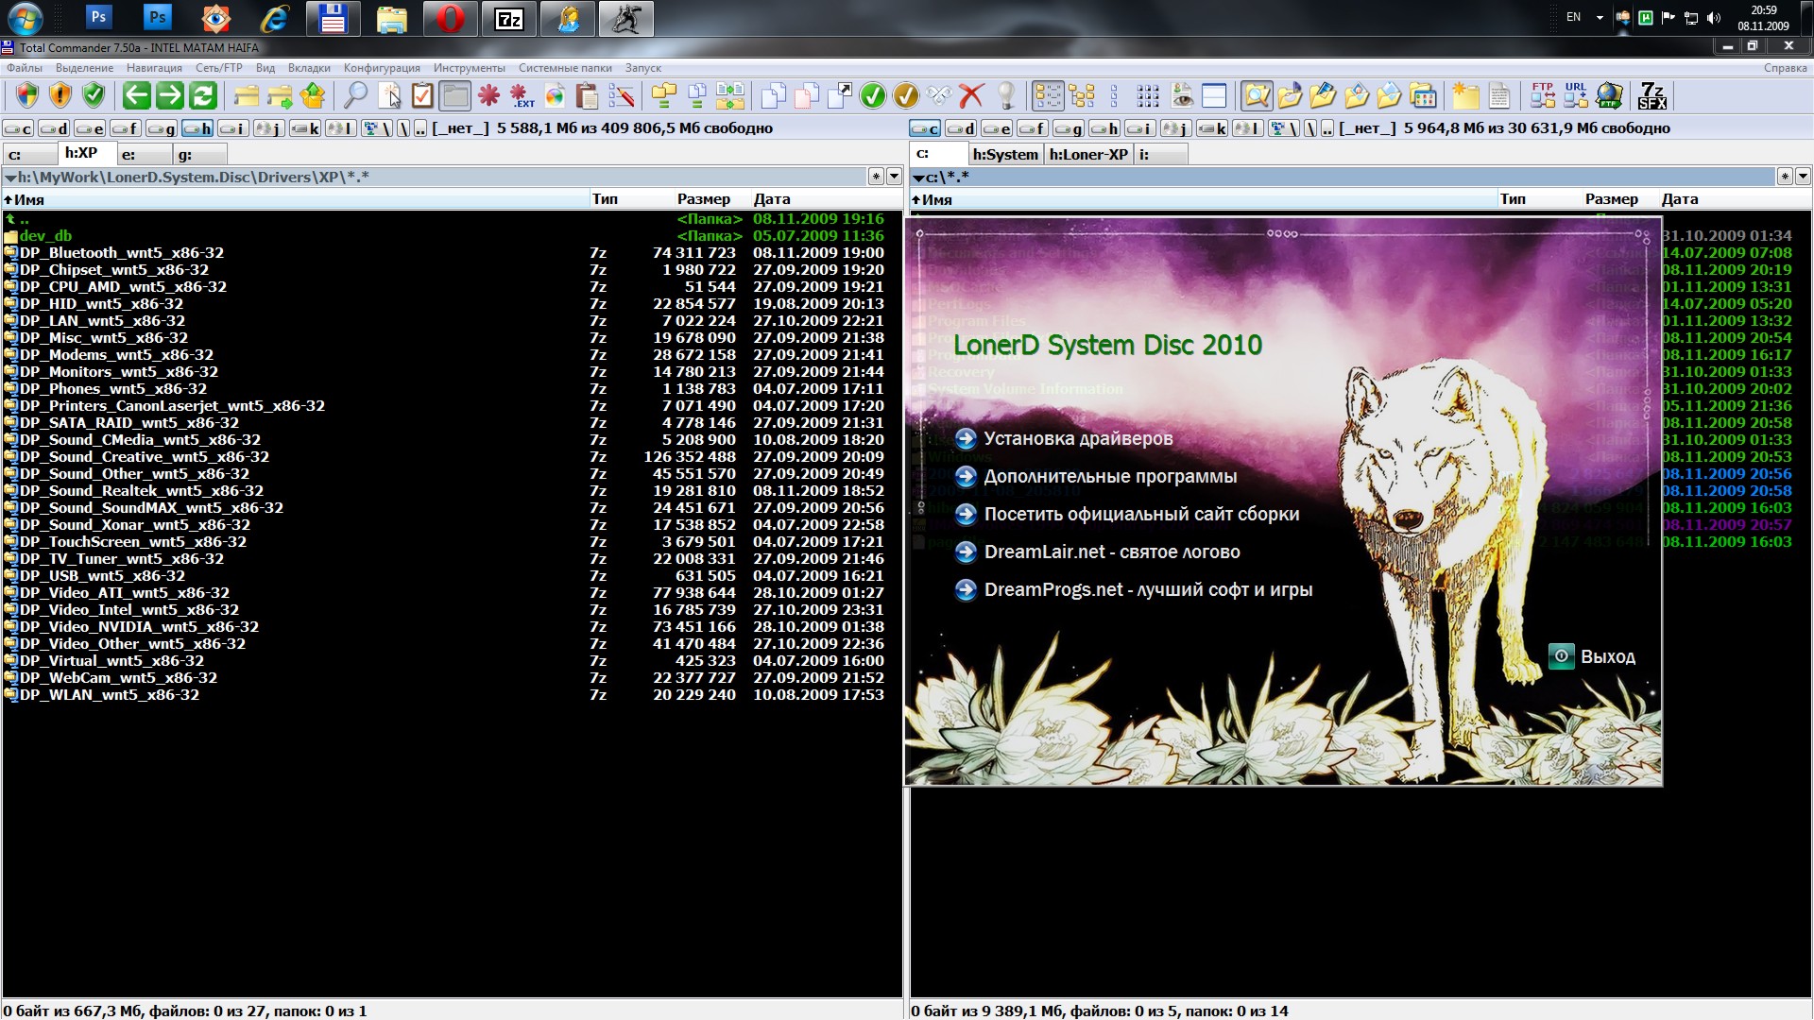This screenshot has height=1020, width=1814.
Task: Click the Установка драйверов link
Action: coord(1077,438)
